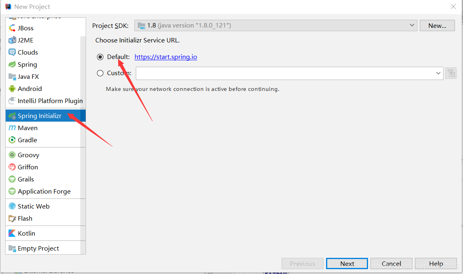The height and width of the screenshot is (274, 463).
Task: Close the New Project dialog
Action: pos(453,6)
